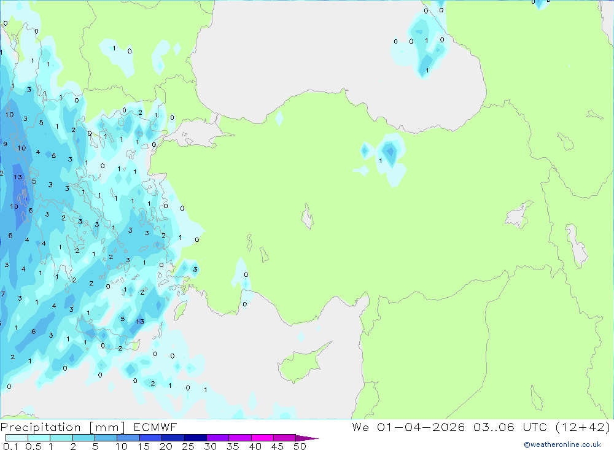The height and width of the screenshot is (450, 614).
Task: Click the 0.1–0.5 mm palest legend swatch
Action: [x=17, y=438]
